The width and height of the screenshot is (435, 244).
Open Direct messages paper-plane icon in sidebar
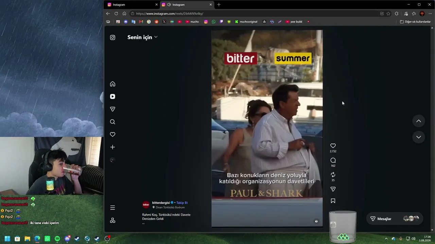coord(112,109)
